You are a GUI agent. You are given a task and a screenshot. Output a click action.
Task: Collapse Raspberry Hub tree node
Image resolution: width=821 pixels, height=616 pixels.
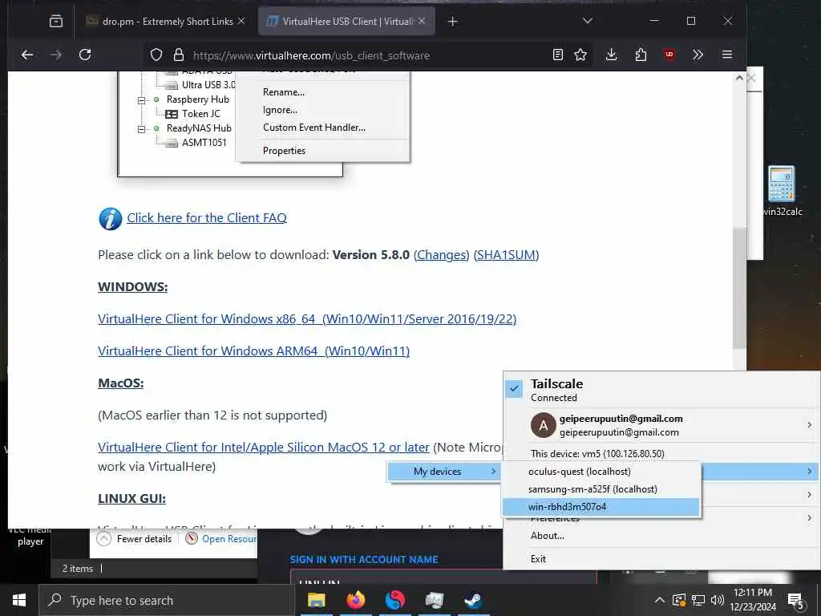point(141,100)
